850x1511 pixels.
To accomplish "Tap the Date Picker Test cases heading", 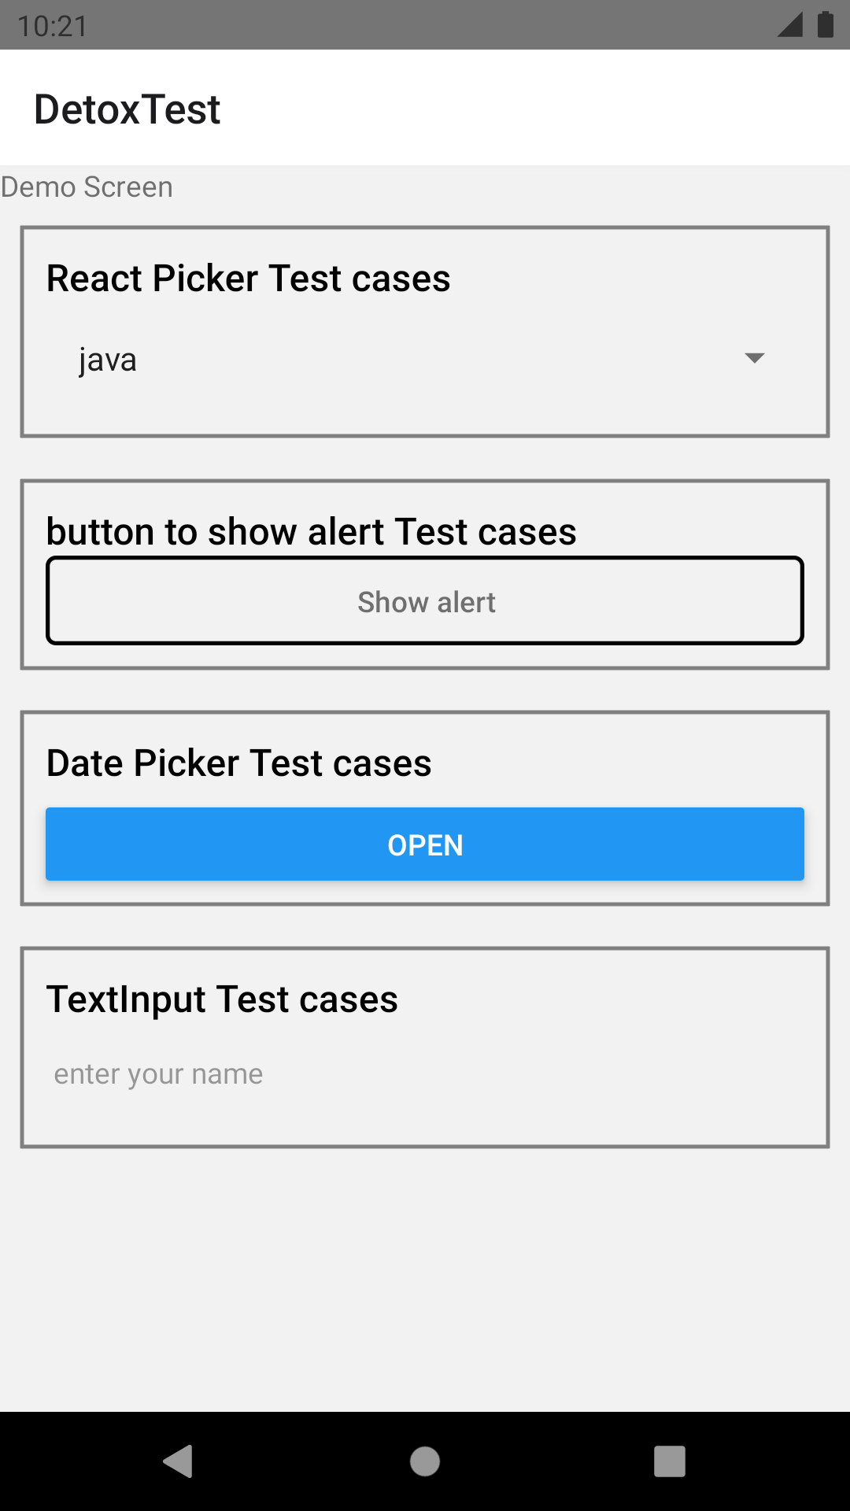I will click(x=238, y=762).
